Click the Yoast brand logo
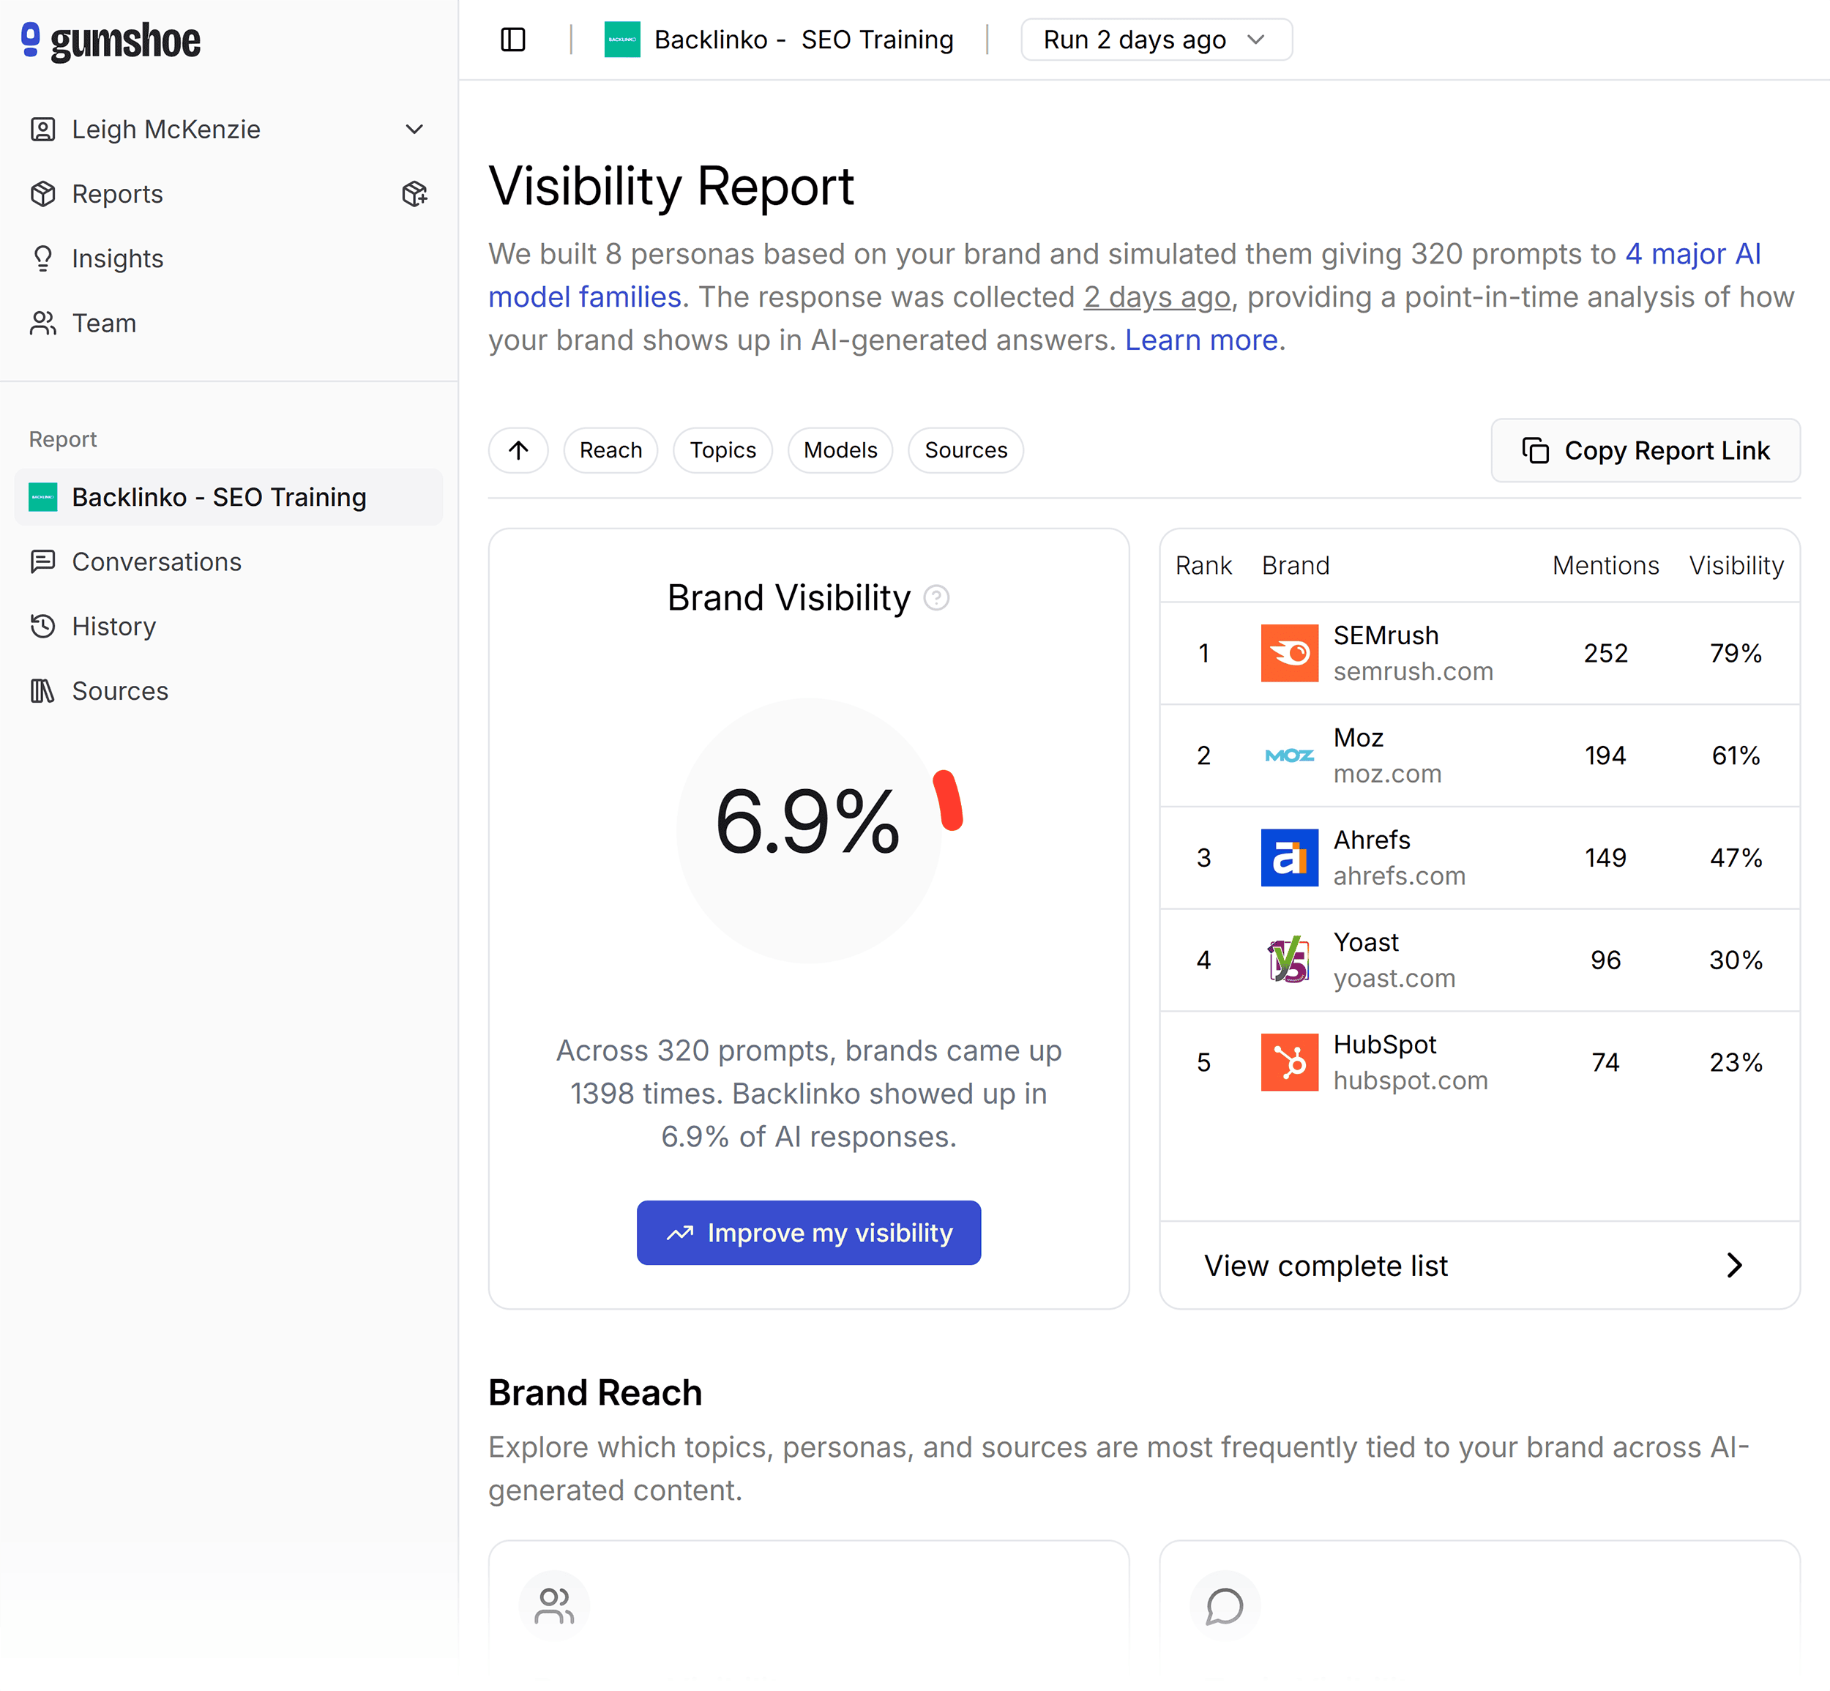1830x1691 pixels. [x=1289, y=960]
